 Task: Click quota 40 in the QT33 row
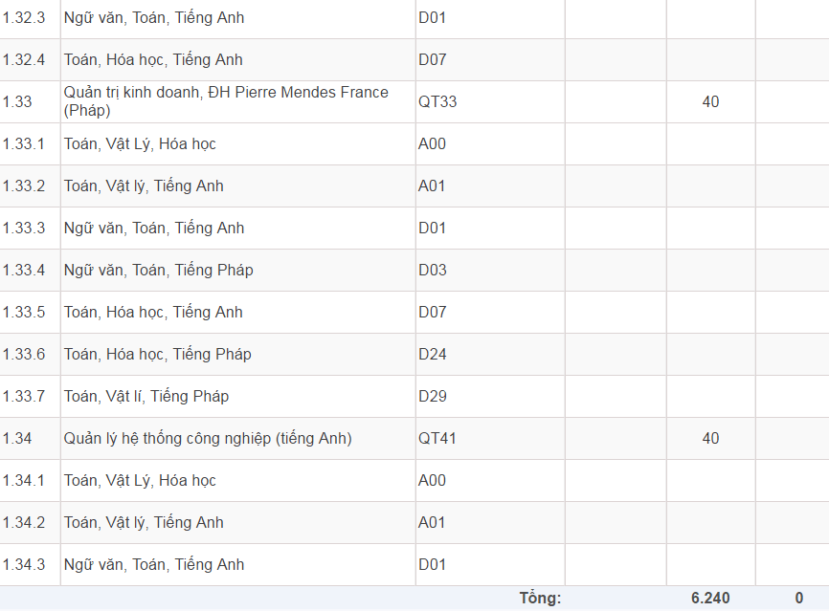click(x=710, y=102)
